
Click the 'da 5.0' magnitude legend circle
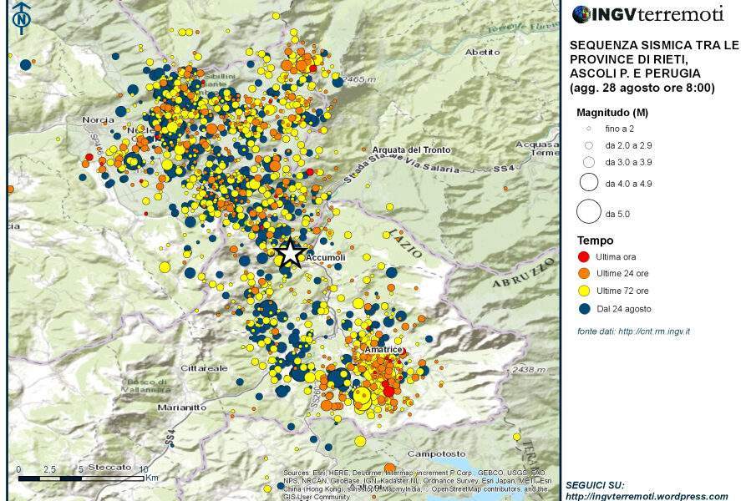coord(588,211)
